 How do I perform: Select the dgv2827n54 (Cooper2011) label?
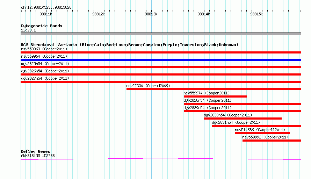tap(45, 78)
